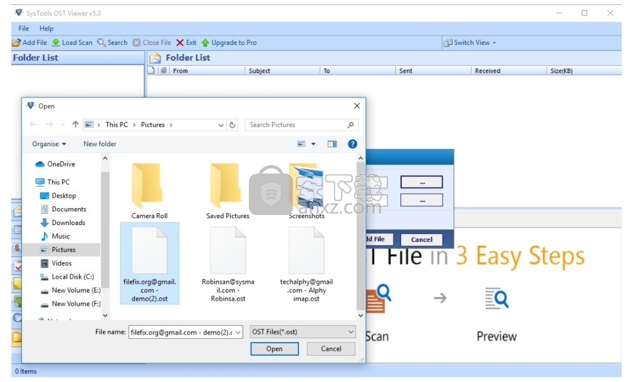The width and height of the screenshot is (633, 382).
Task: Select Videos in the navigation pane
Action: pos(56,263)
